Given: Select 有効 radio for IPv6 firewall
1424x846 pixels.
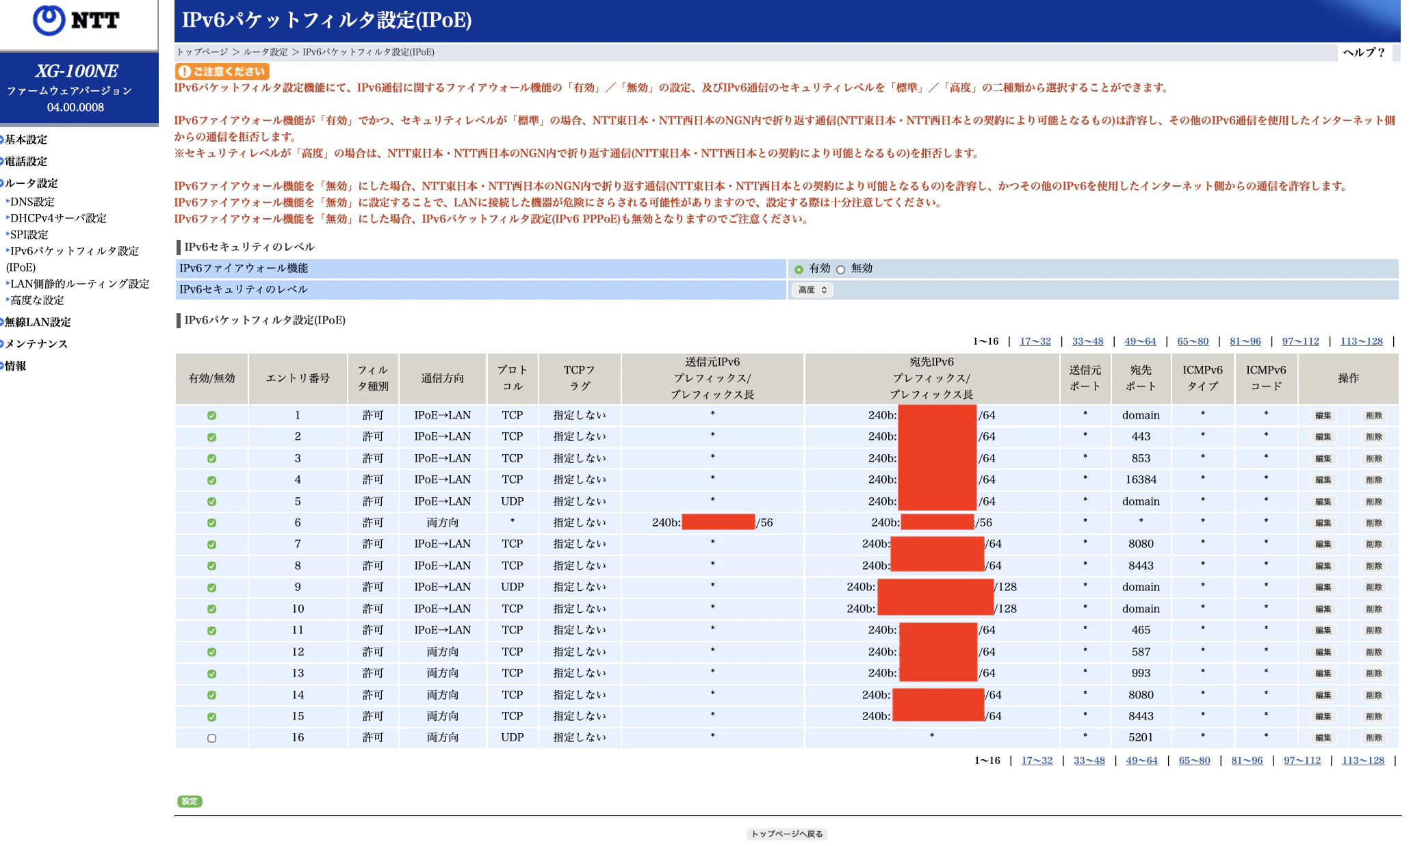Looking at the screenshot, I should (799, 269).
